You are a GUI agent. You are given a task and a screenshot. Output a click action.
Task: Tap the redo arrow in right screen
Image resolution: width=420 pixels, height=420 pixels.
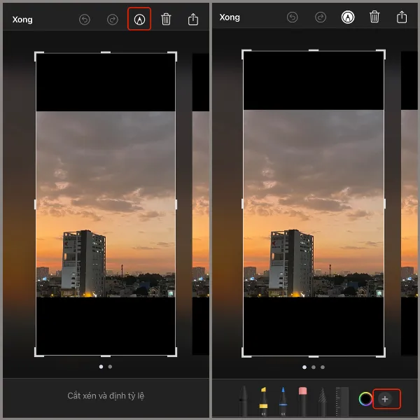pos(321,17)
